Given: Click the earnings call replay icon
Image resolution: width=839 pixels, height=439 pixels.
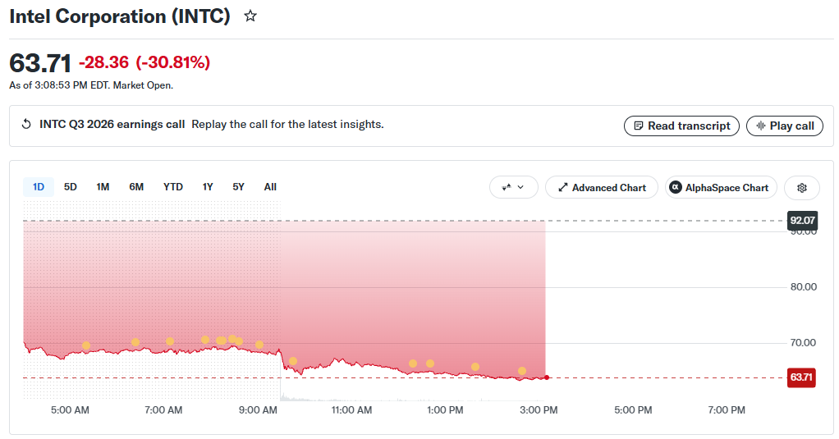Looking at the screenshot, I should click(x=26, y=124).
